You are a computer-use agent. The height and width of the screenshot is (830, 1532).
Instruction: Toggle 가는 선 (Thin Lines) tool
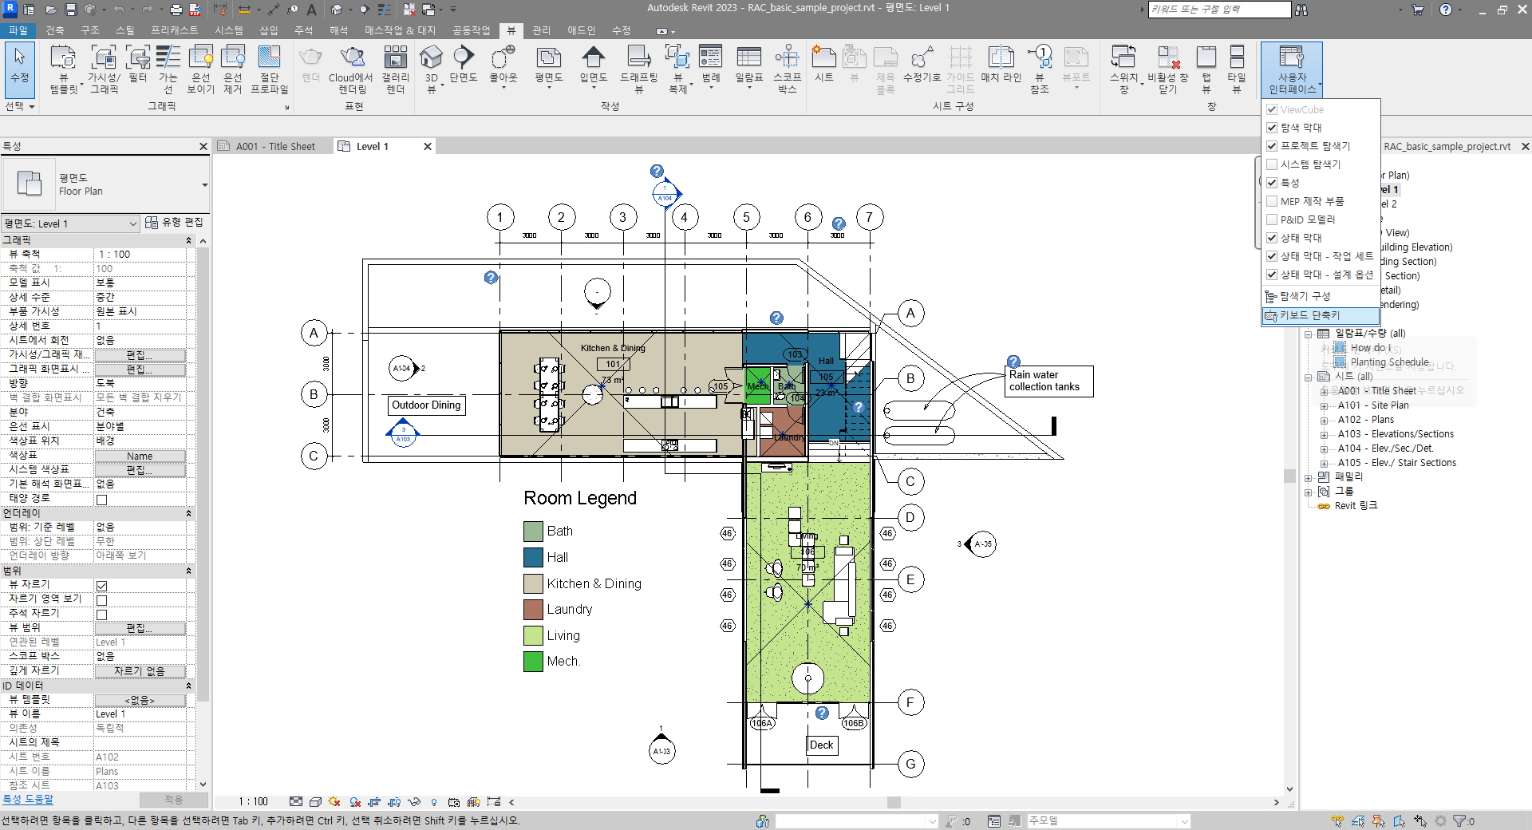(x=168, y=69)
